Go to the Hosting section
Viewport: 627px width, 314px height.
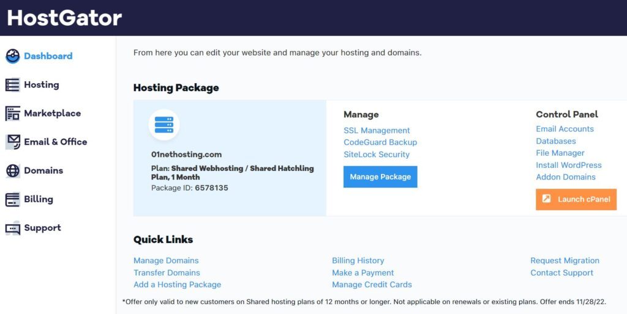click(42, 84)
